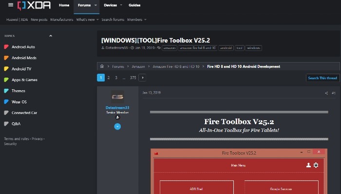Go to Huawei | XDA link

click(x=17, y=19)
